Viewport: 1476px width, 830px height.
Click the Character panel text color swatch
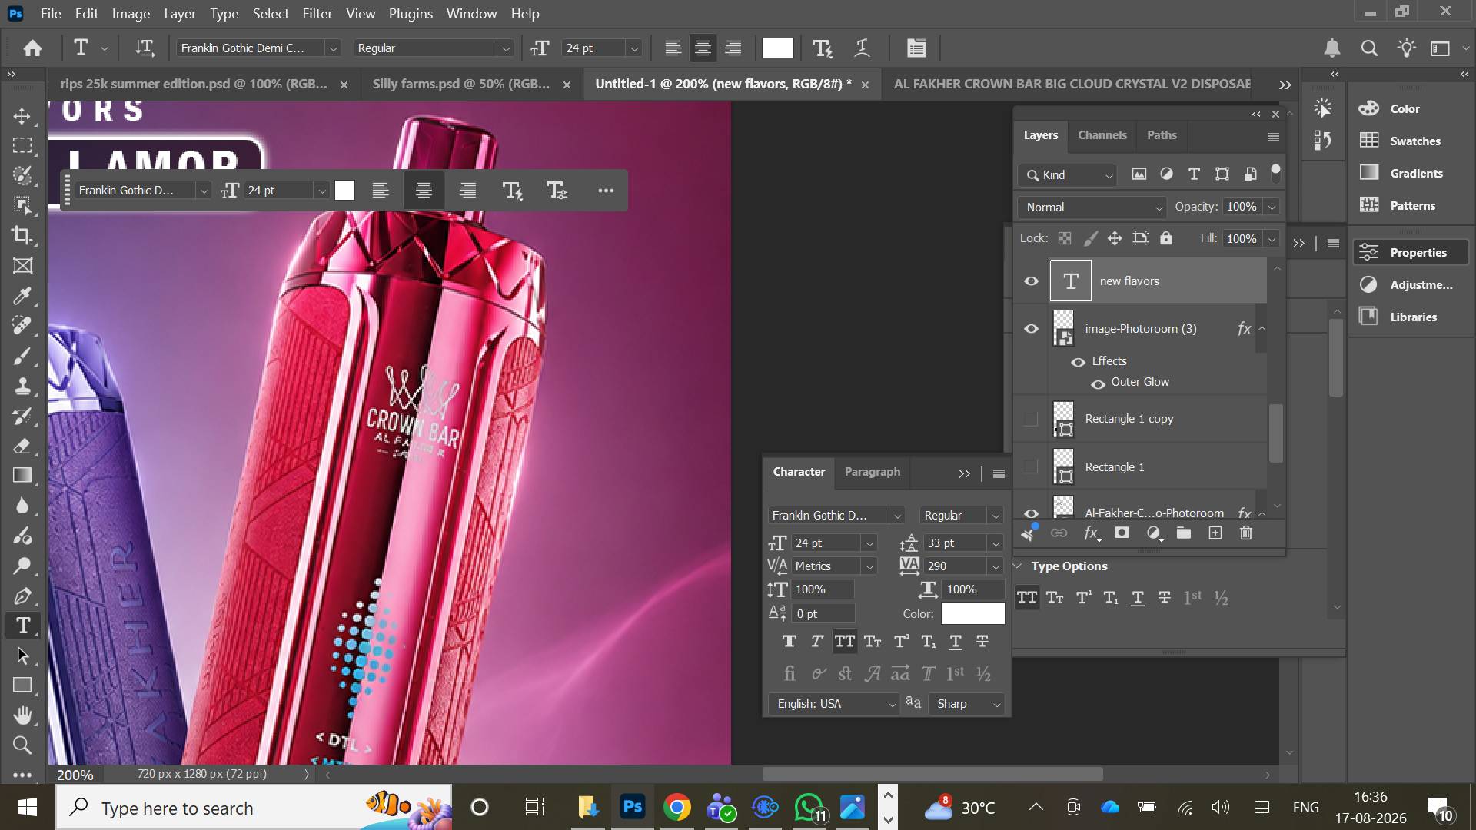tap(972, 613)
